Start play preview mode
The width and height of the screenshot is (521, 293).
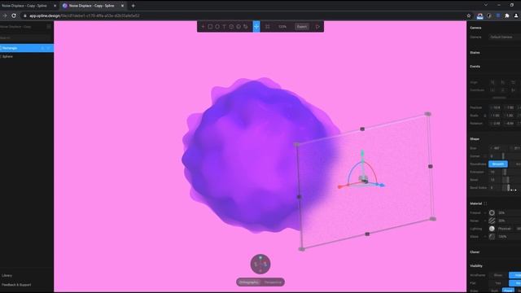tap(317, 27)
